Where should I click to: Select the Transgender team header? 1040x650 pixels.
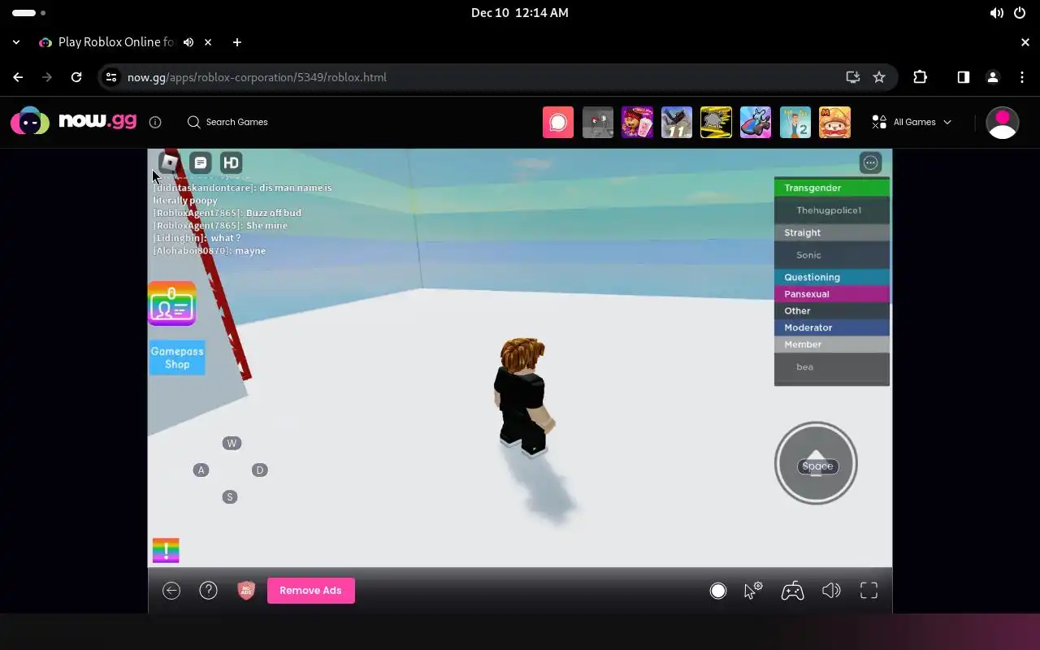coord(832,188)
